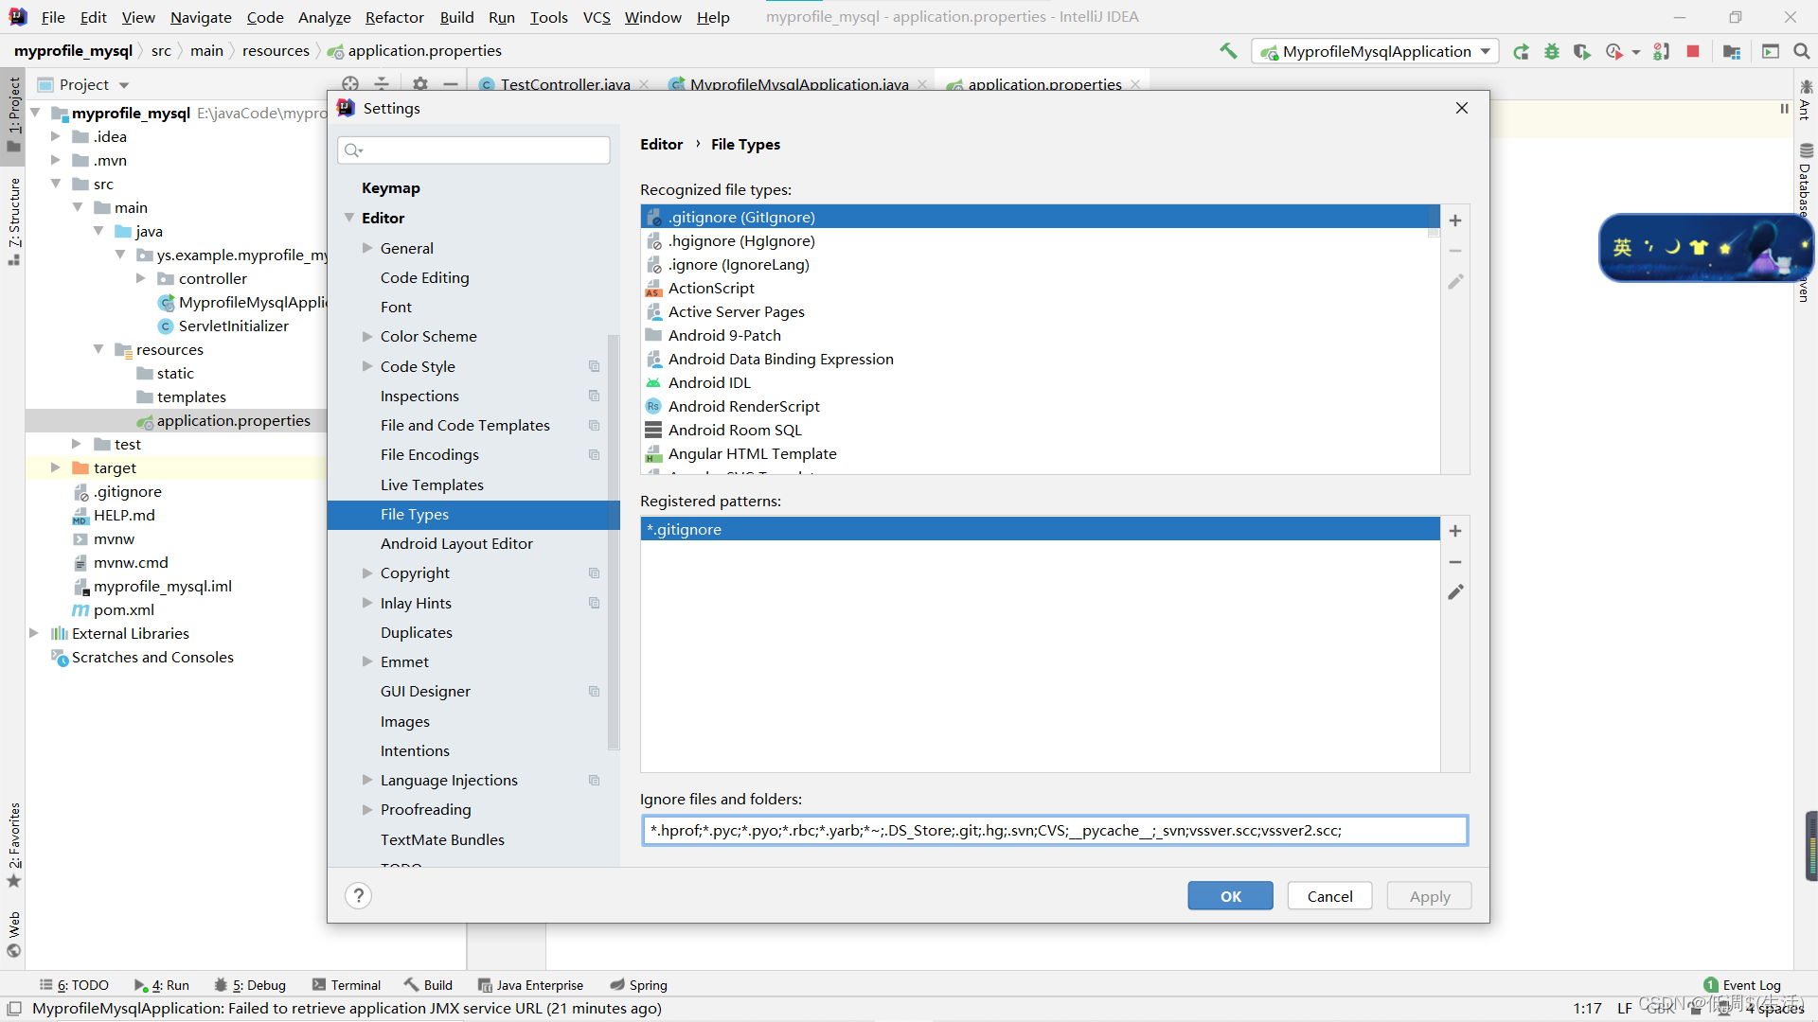Screen dimensions: 1818x1022
Task: Expand the Code Style settings node
Action: click(x=367, y=366)
